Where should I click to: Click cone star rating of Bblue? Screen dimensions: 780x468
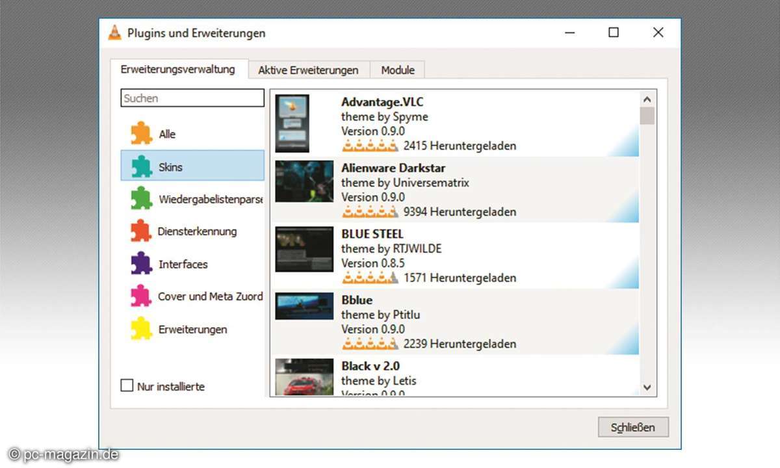coord(370,343)
